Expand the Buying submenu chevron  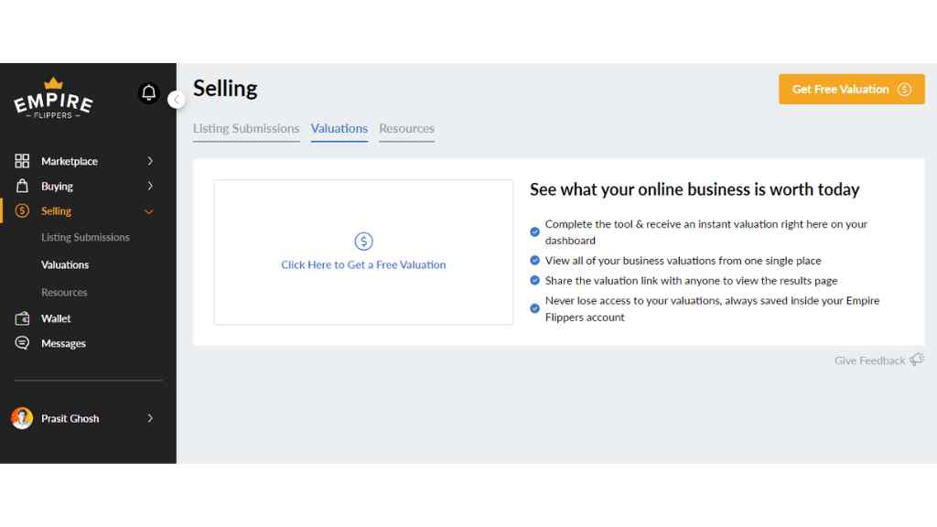[x=150, y=186]
